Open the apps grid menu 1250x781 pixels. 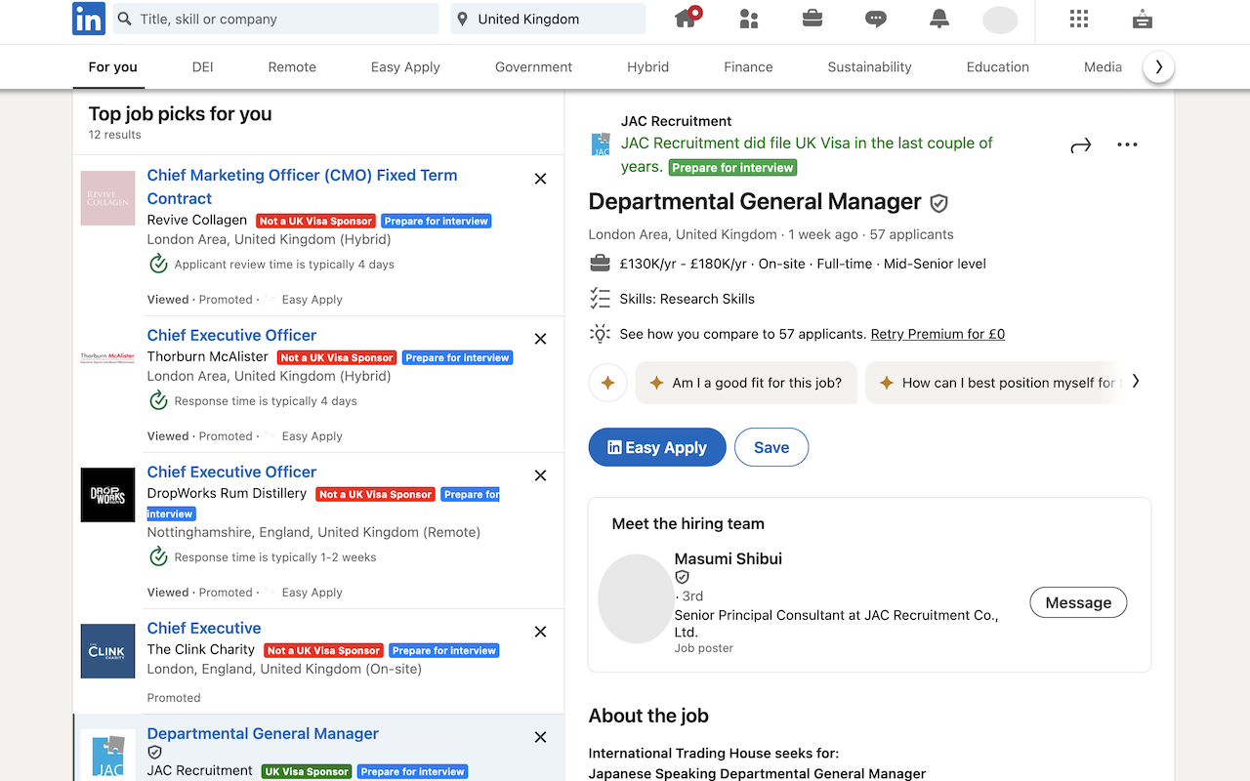pyautogui.click(x=1079, y=19)
